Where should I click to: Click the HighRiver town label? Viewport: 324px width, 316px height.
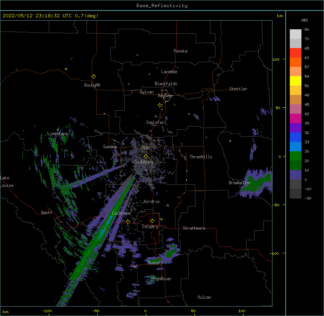162,279
